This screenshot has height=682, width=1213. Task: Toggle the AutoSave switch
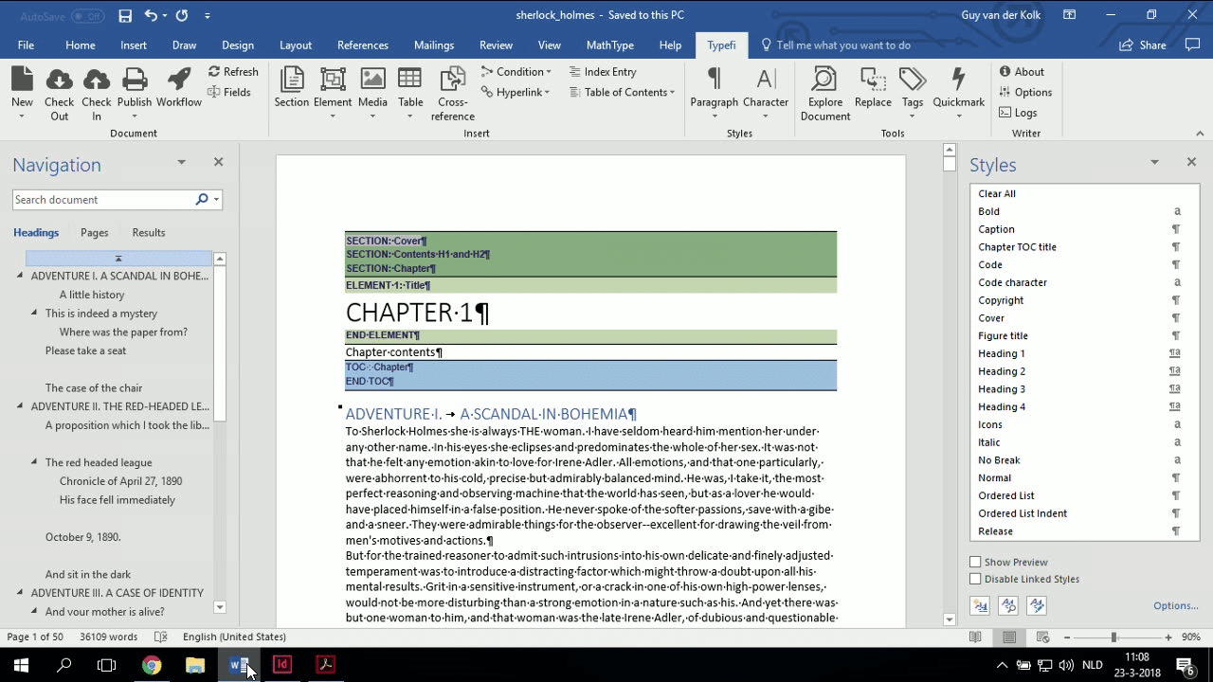pos(87,16)
